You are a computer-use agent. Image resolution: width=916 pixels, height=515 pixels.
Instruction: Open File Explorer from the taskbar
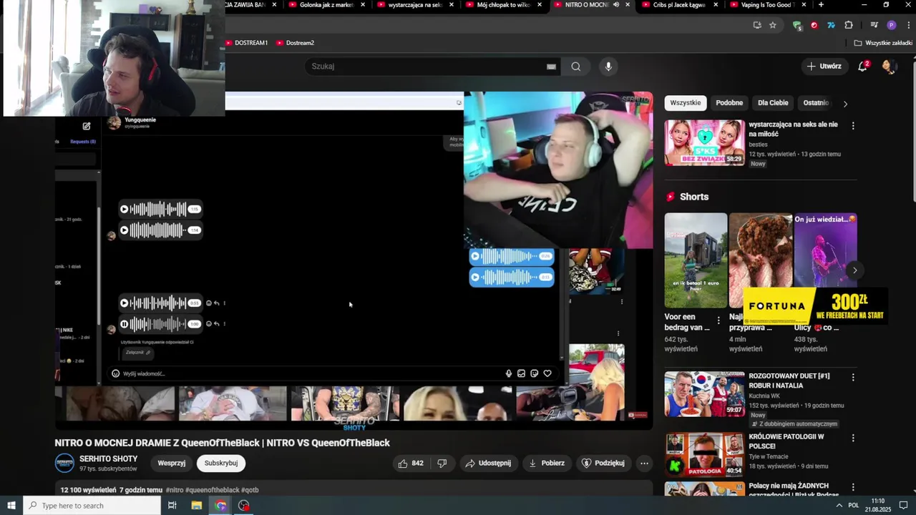pos(197,506)
